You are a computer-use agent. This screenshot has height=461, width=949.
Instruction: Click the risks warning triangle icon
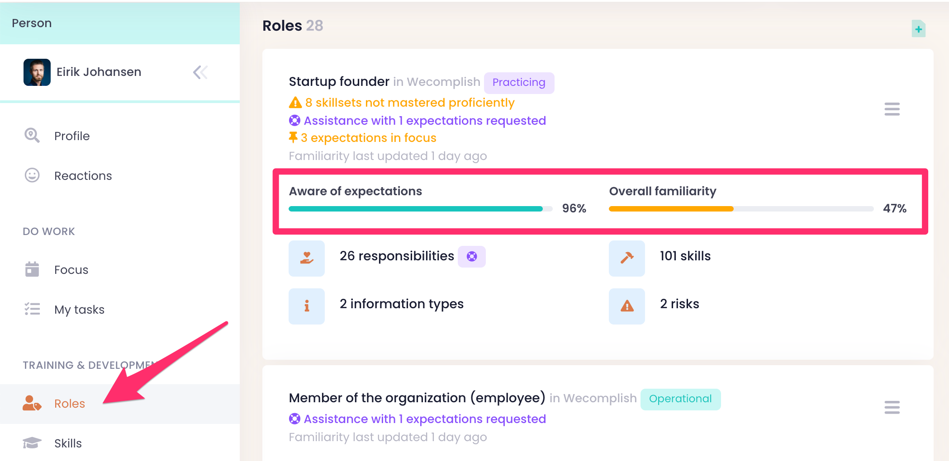pyautogui.click(x=626, y=306)
